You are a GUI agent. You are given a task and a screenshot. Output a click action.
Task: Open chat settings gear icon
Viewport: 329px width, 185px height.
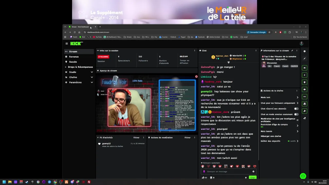pyautogui.click(x=246, y=178)
